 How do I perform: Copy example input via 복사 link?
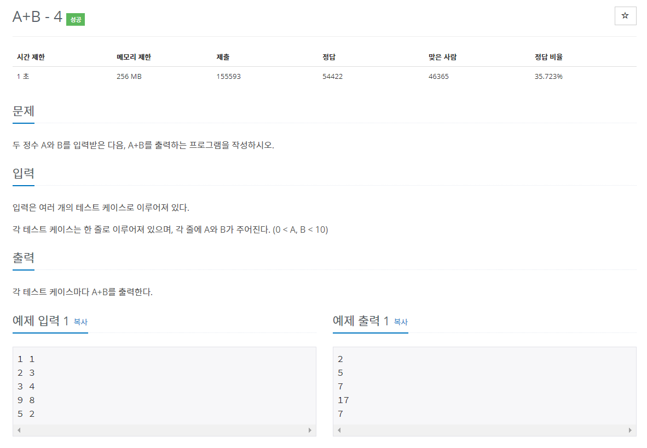tap(80, 321)
